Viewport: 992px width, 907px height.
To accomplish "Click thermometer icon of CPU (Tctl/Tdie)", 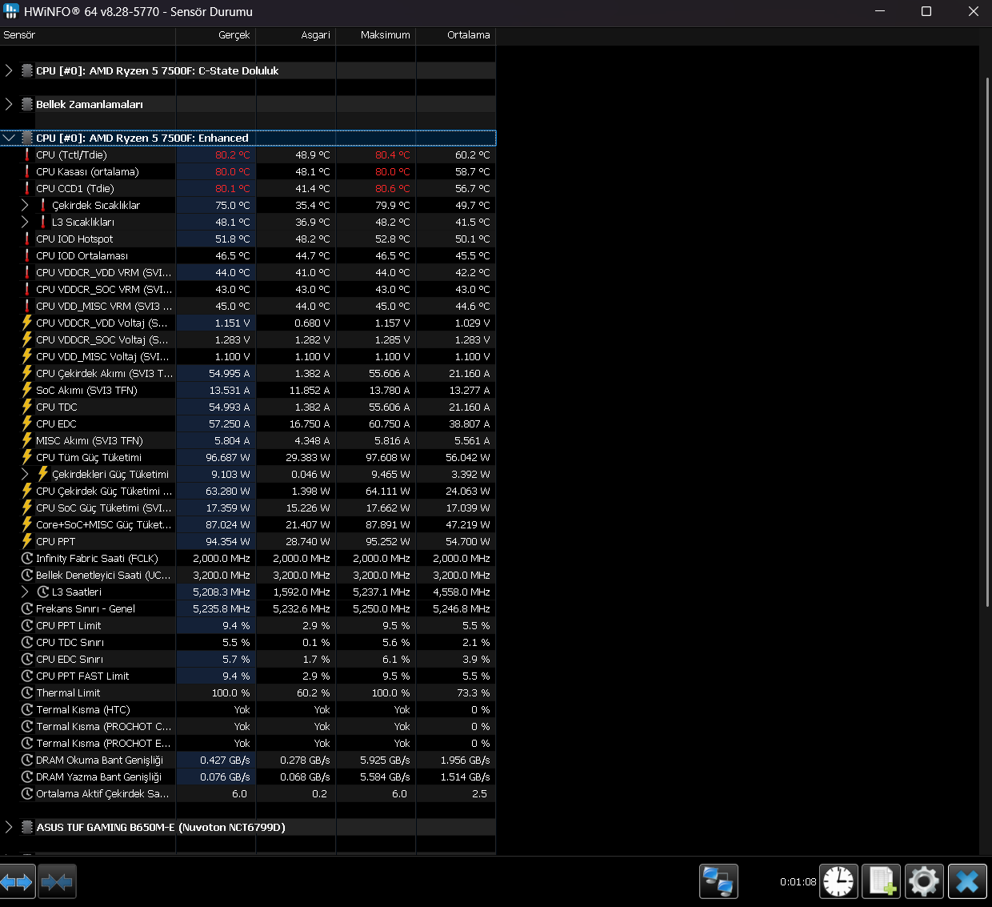I will (27, 155).
